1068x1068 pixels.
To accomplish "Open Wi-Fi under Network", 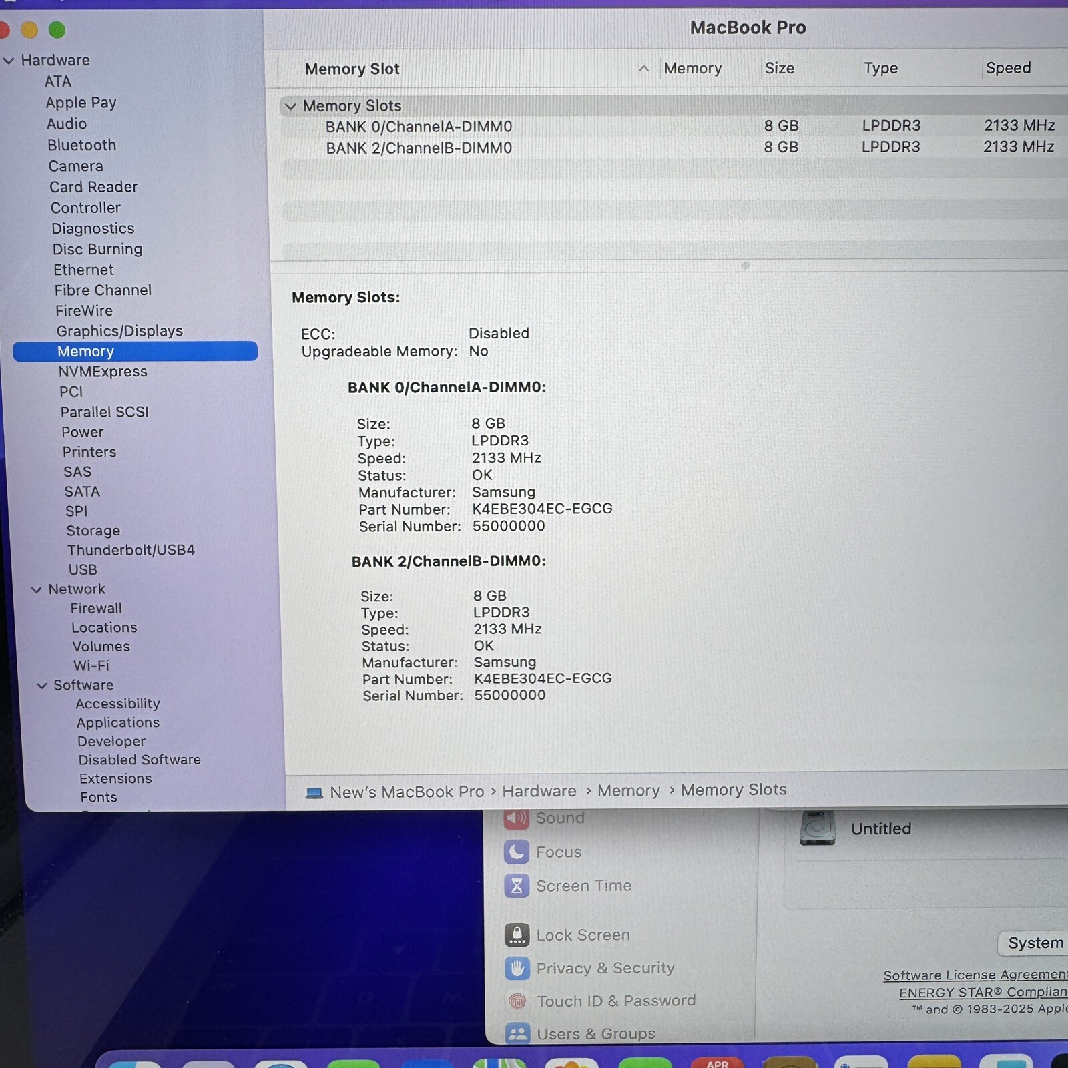I will click(91, 666).
